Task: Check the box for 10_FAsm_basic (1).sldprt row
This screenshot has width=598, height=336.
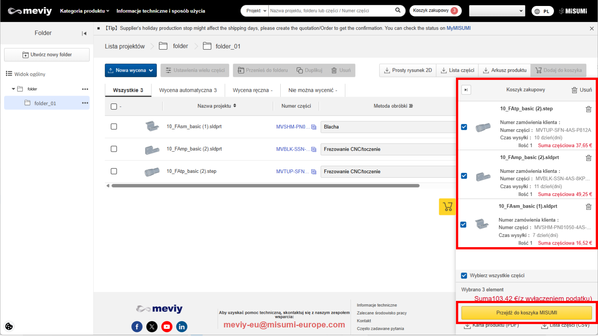Action: pyautogui.click(x=114, y=127)
